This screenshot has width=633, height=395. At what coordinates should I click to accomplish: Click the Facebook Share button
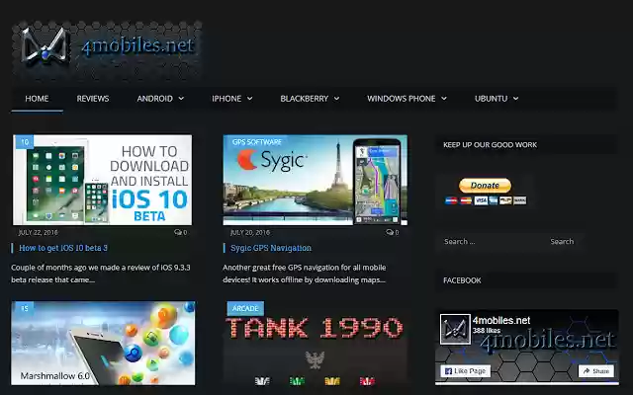point(596,371)
